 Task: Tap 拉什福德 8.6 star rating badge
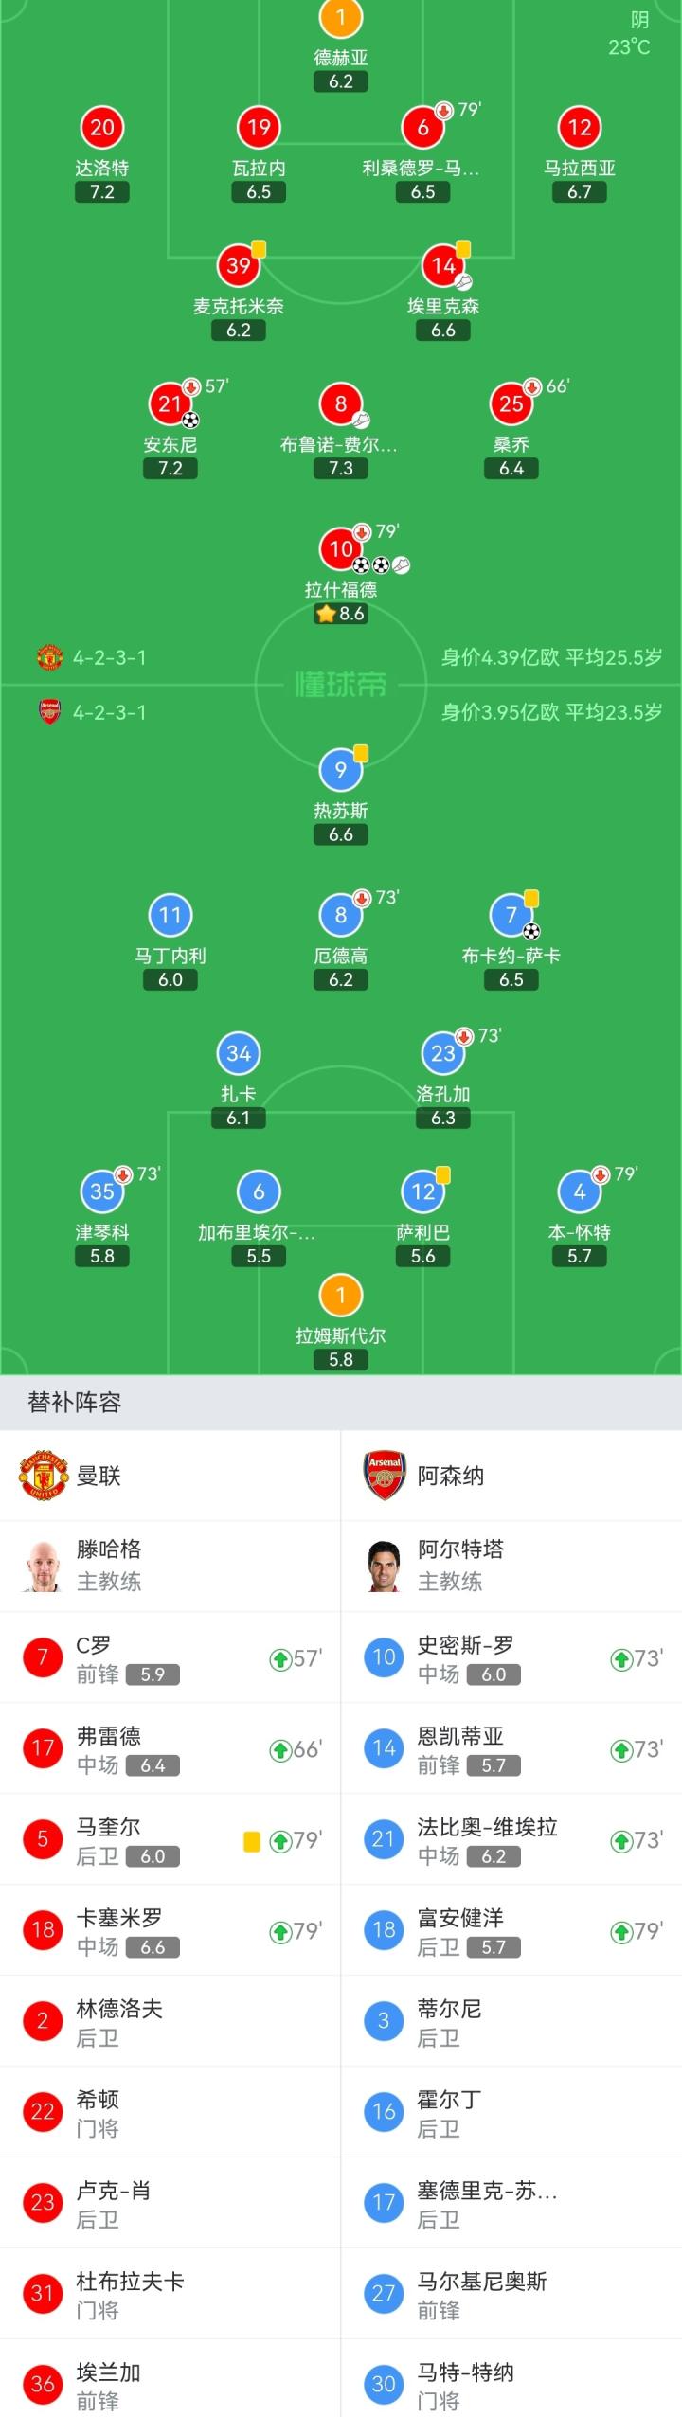pos(341,614)
